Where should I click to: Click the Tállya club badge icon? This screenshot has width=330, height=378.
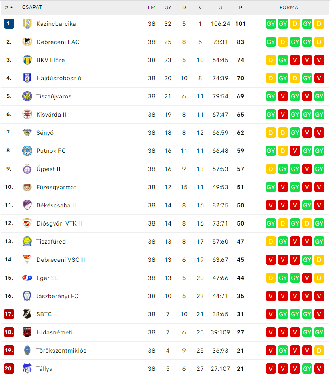27,368
